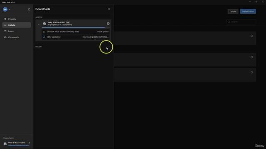Click the Unity icon in sidebar downloads footer
266x149 pixels.
point(5,144)
